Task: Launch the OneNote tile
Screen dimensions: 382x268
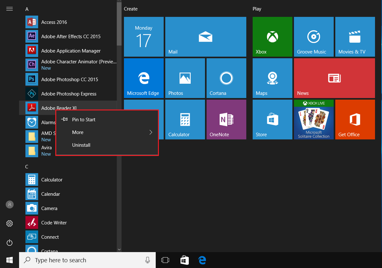Action: coord(226,119)
